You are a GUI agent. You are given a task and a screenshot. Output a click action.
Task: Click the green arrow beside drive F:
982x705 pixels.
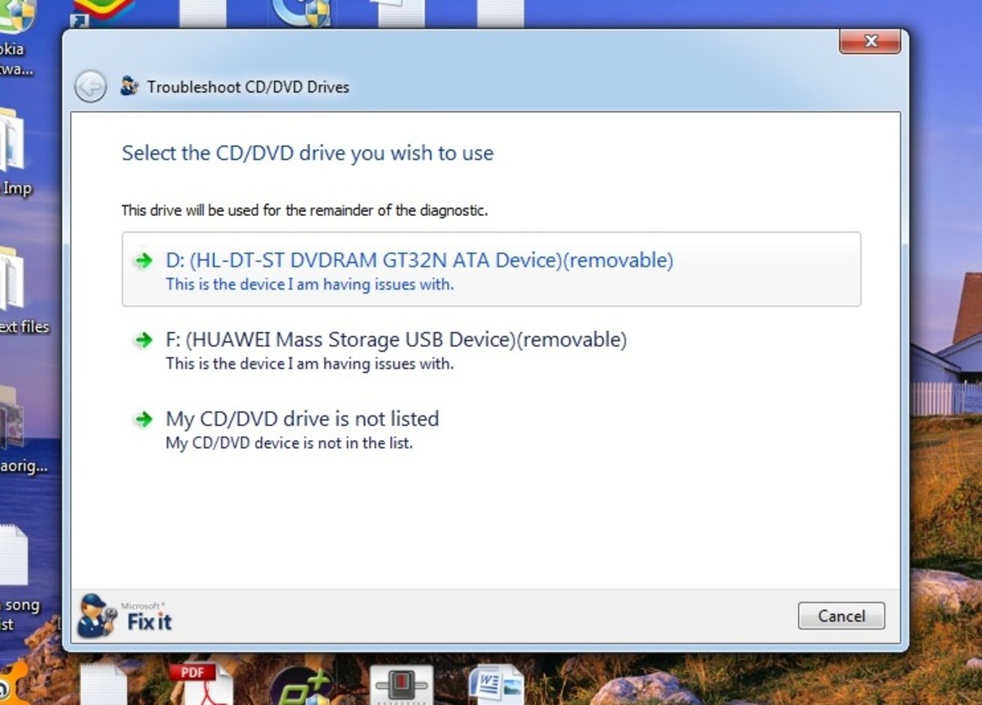click(x=144, y=339)
